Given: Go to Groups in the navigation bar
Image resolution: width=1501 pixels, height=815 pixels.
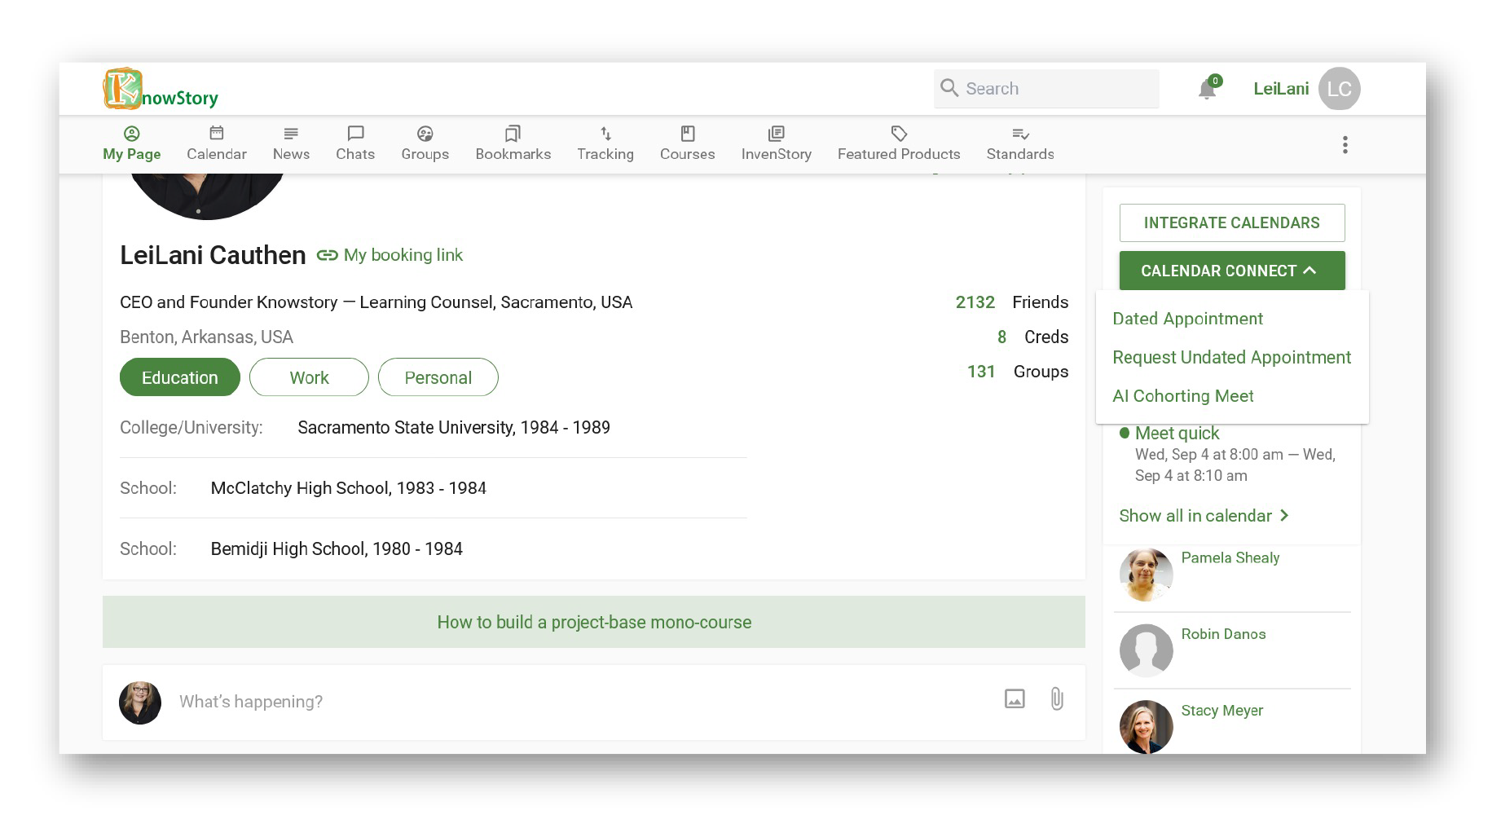Looking at the screenshot, I should pos(425,144).
